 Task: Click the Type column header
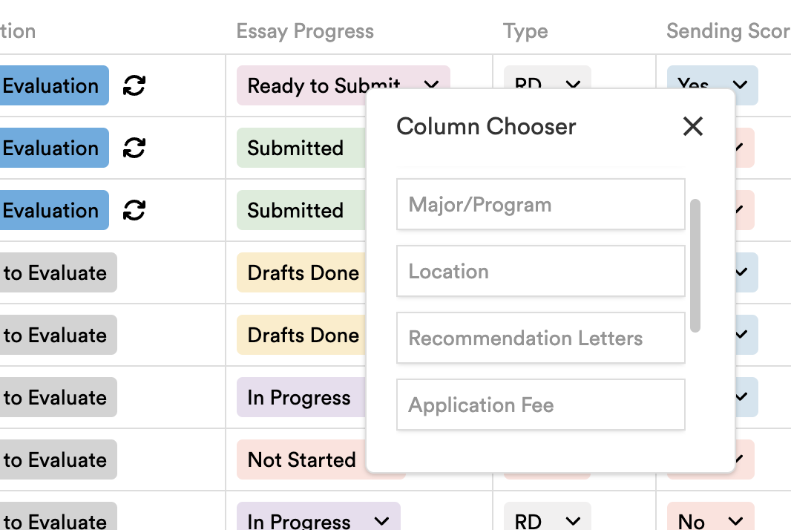click(525, 31)
